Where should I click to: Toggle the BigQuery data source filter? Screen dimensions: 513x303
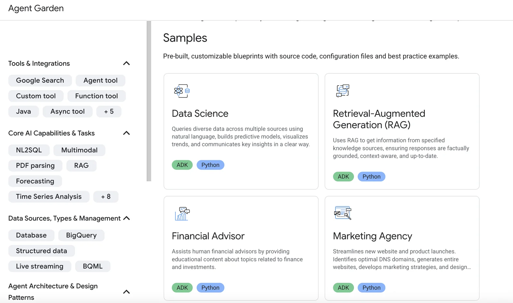[x=81, y=235]
